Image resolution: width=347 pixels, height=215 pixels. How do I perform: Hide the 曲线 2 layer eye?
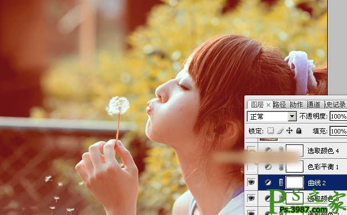[251, 182]
